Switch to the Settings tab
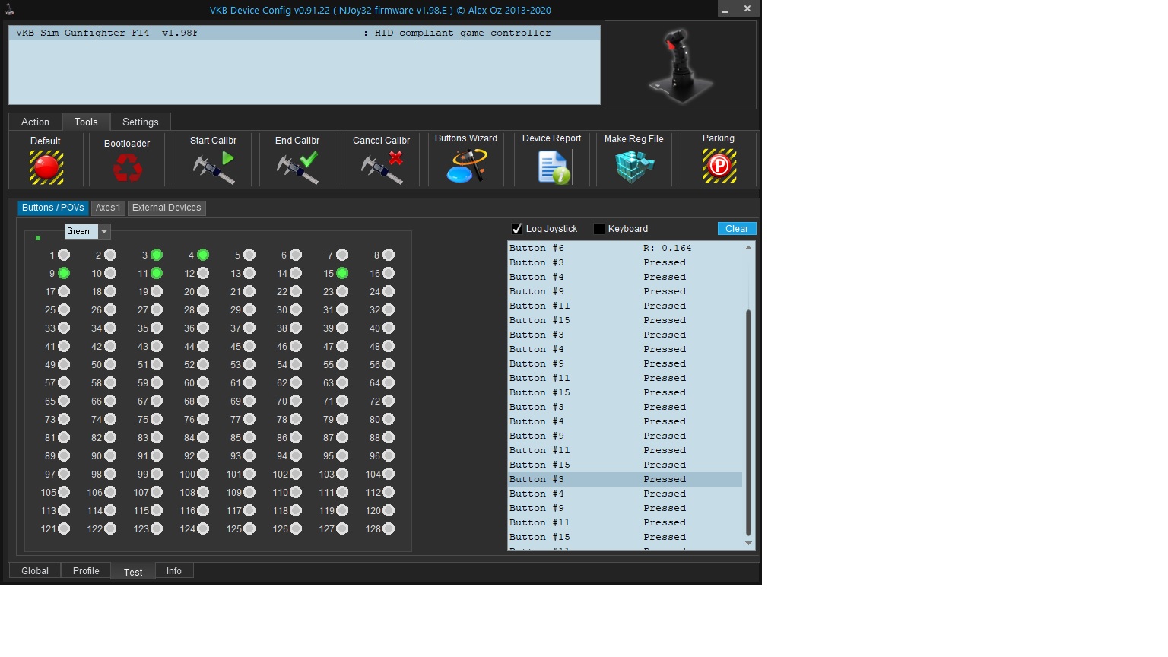 pos(141,122)
